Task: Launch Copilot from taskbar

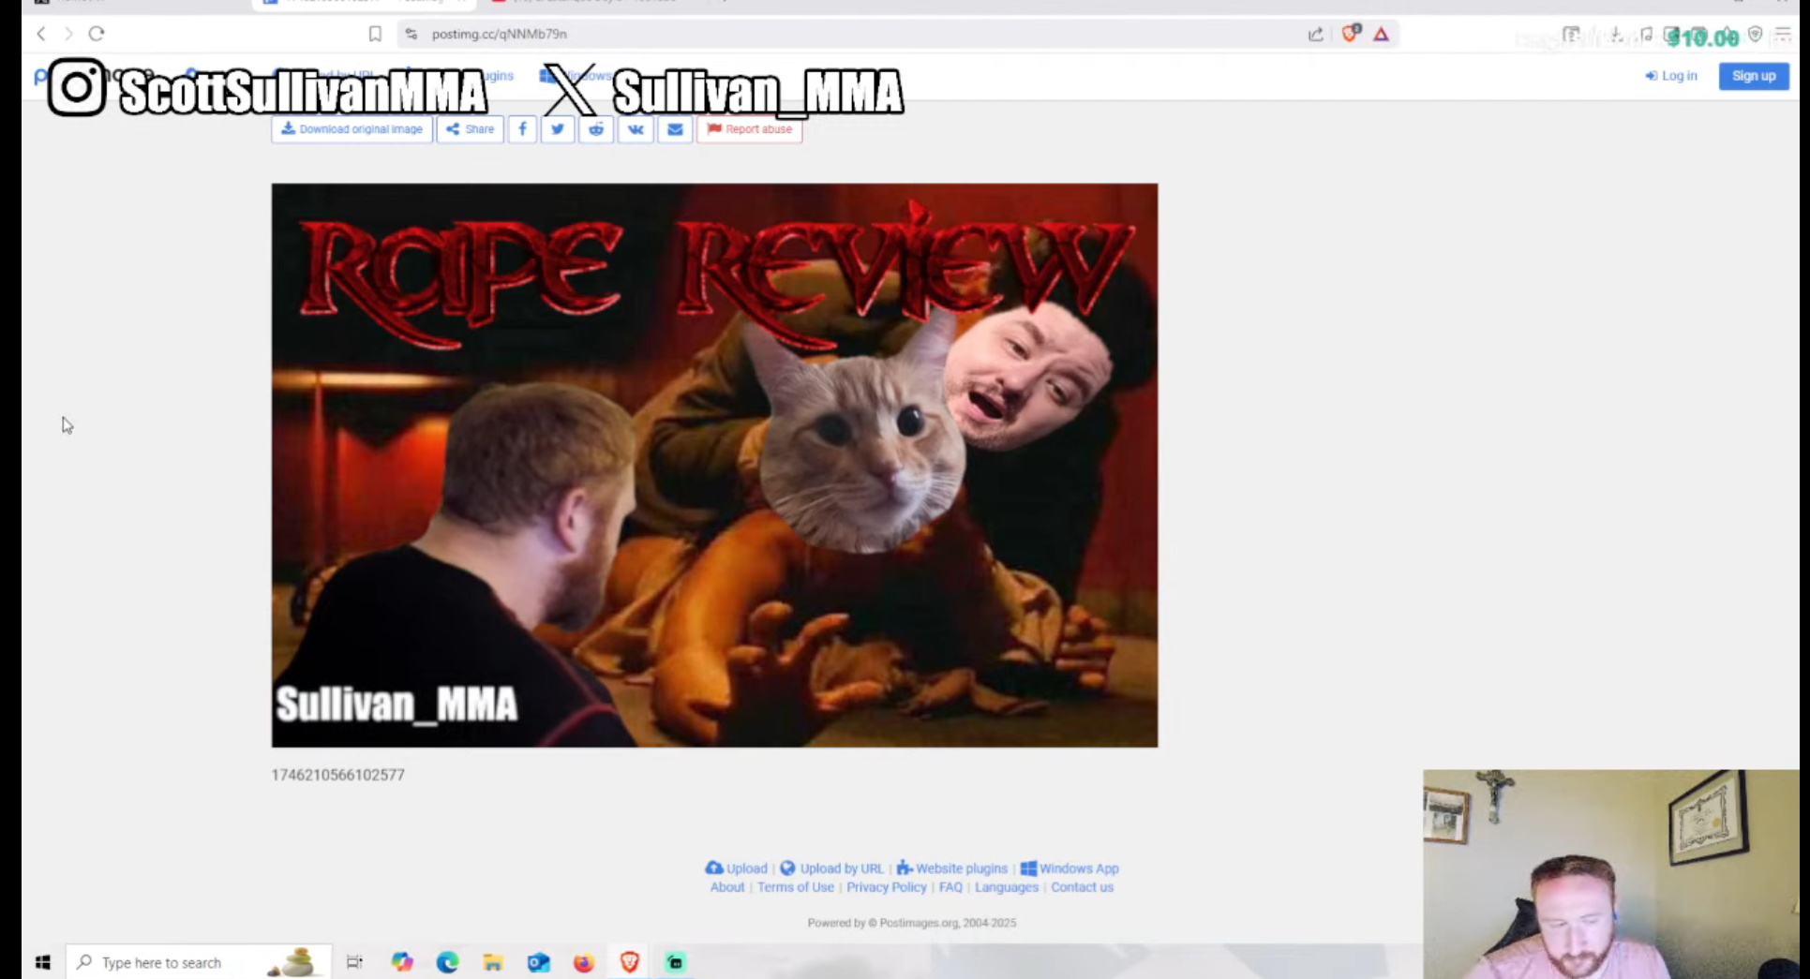Action: click(402, 962)
